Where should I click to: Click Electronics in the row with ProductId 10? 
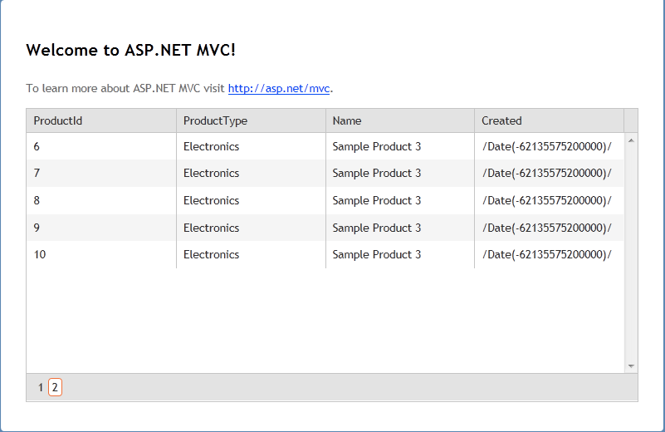(211, 254)
